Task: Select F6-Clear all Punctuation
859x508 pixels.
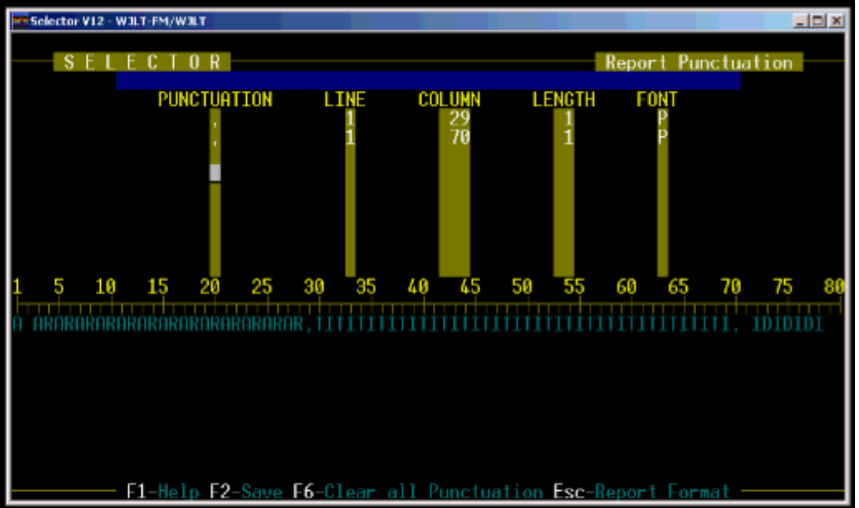Action: [x=415, y=491]
